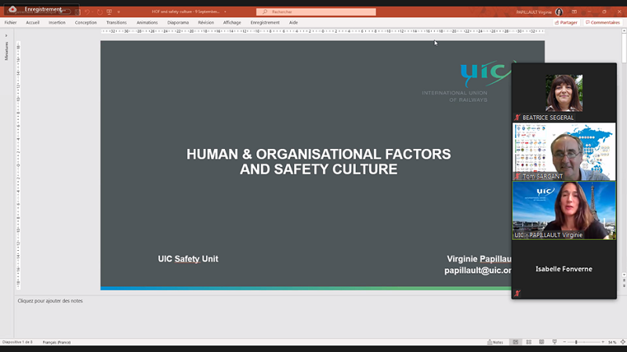Click the Virginie Papillault name text on slide
627x352 pixels.
pyautogui.click(x=479, y=259)
